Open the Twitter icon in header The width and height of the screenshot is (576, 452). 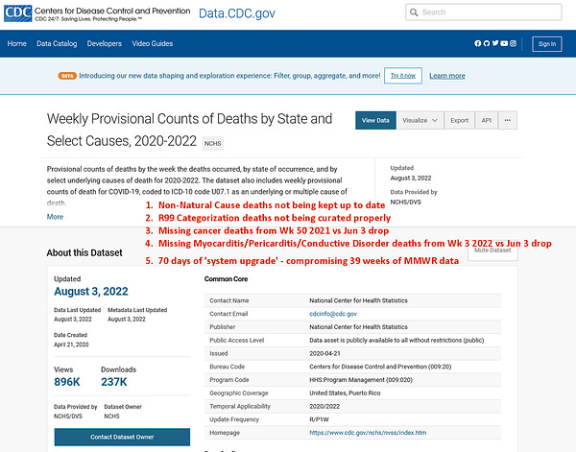click(x=495, y=43)
